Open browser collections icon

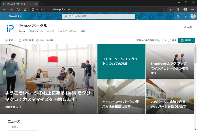tap(178, 9)
